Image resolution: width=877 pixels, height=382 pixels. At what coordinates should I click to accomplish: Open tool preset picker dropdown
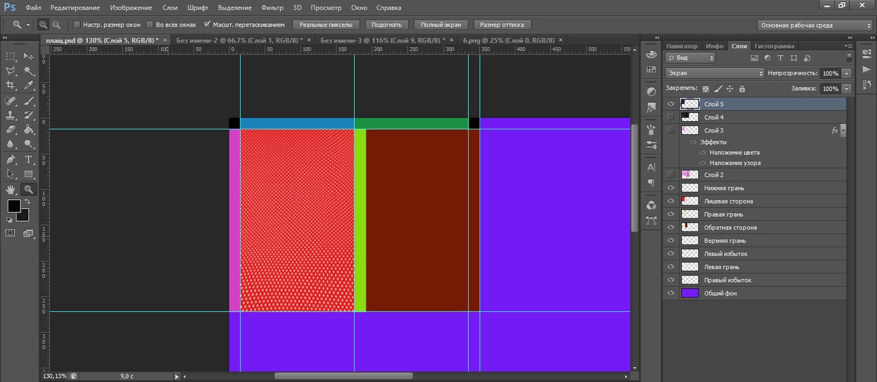pos(20,25)
